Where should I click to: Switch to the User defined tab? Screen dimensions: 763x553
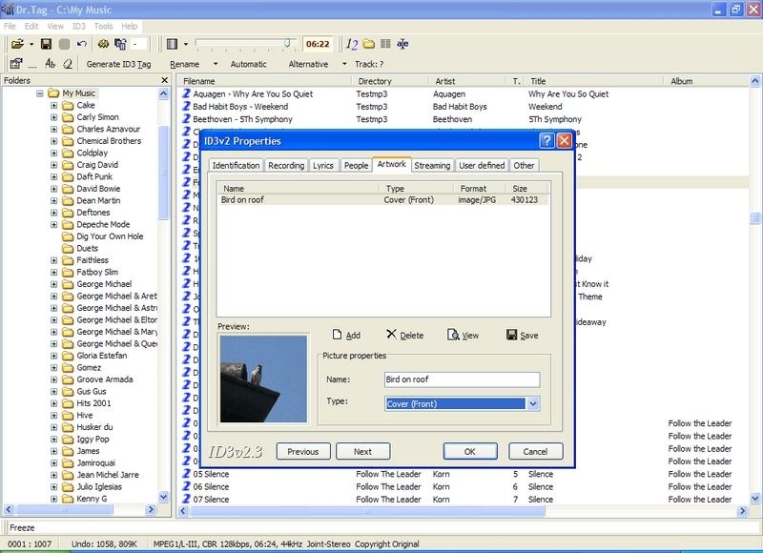pos(482,165)
